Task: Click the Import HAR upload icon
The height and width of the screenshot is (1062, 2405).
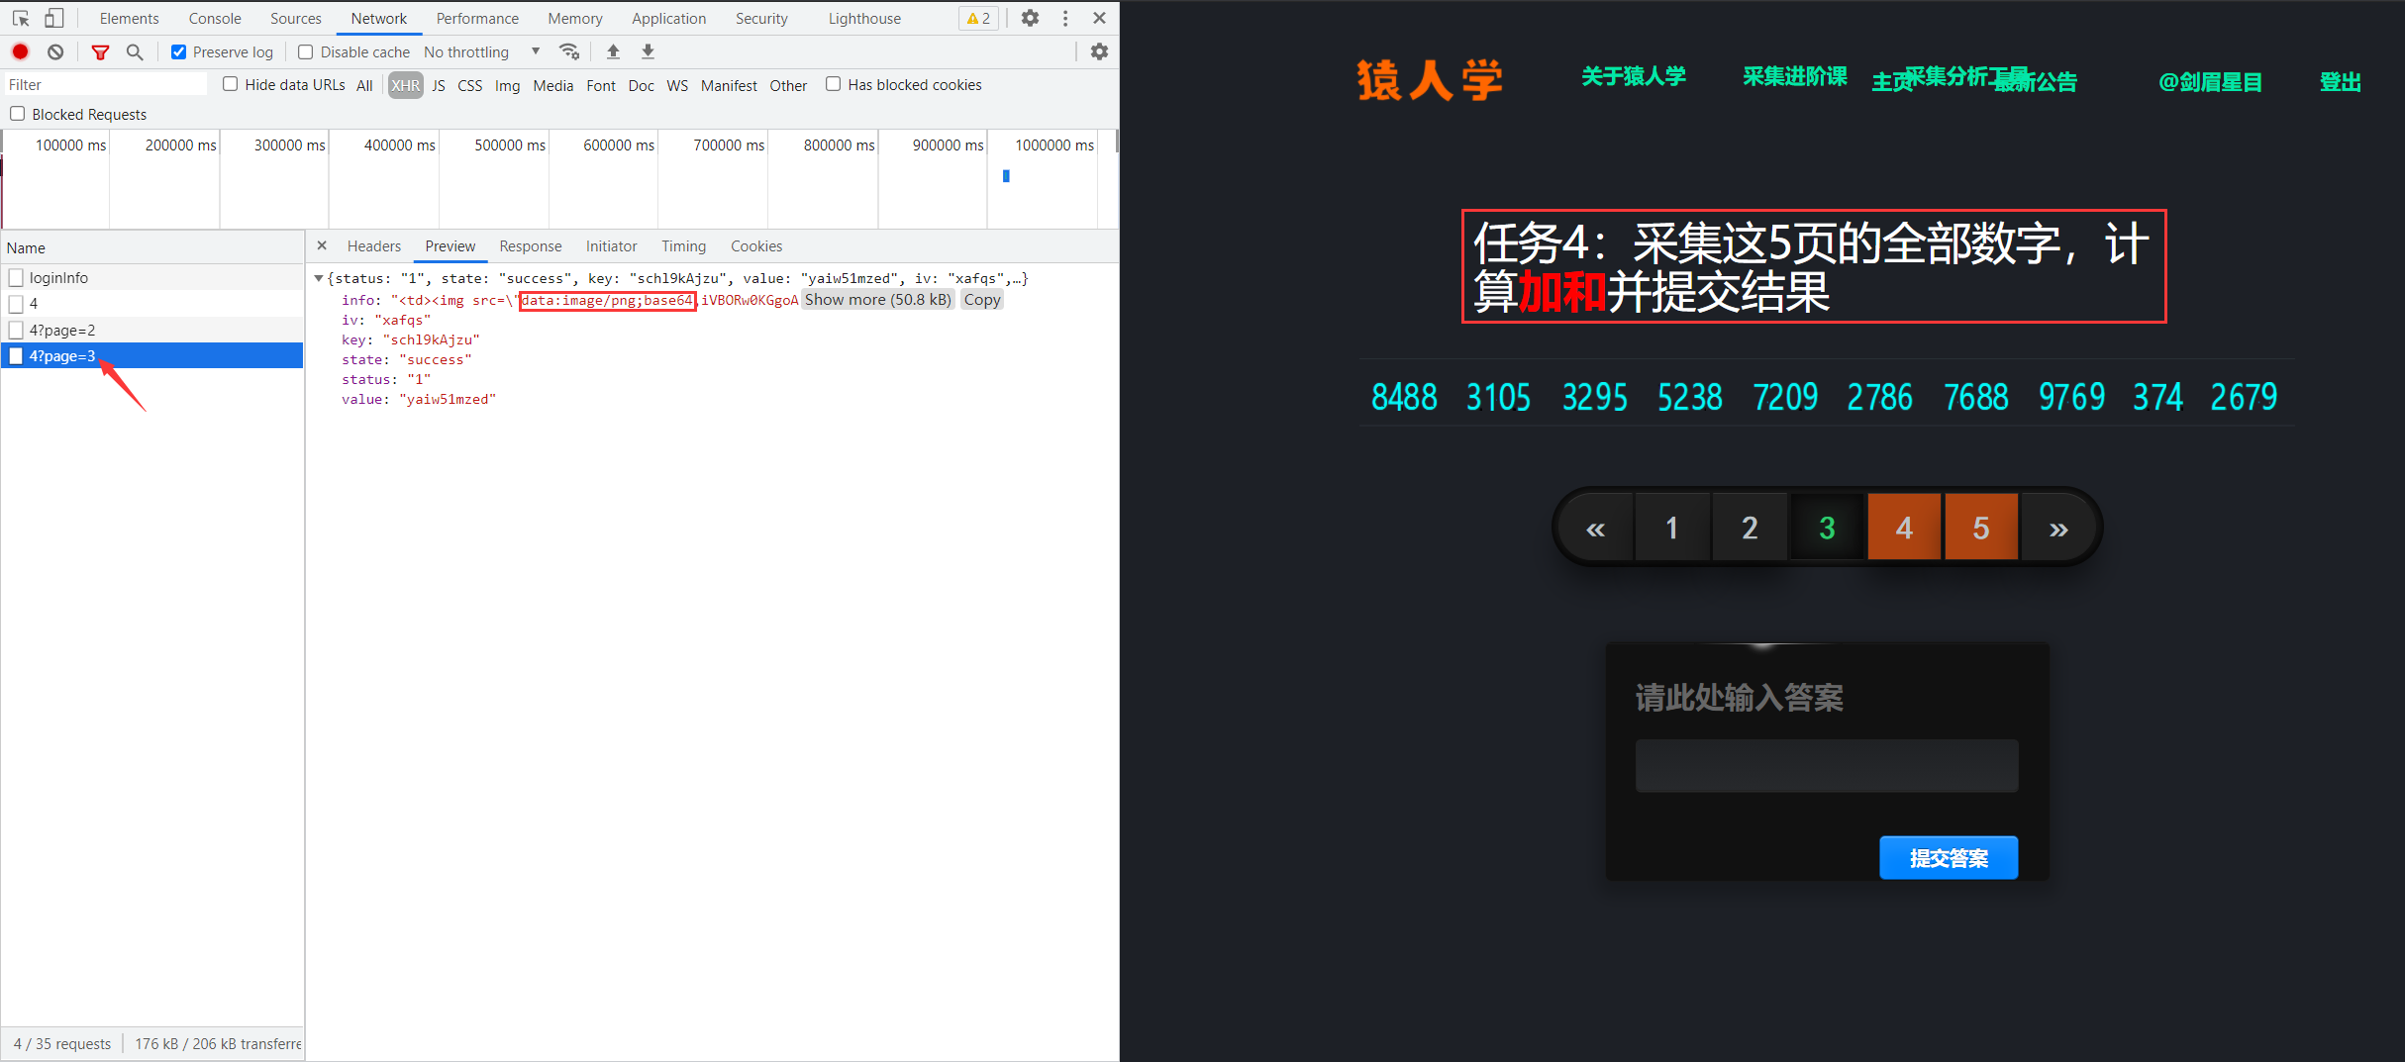Action: (613, 51)
